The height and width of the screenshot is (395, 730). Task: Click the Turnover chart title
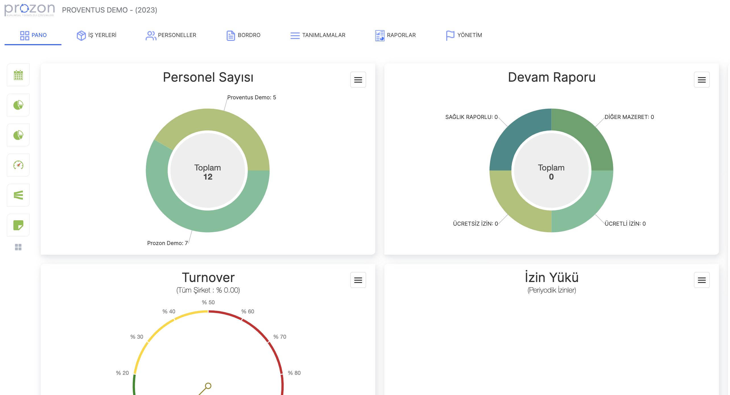[x=208, y=277]
